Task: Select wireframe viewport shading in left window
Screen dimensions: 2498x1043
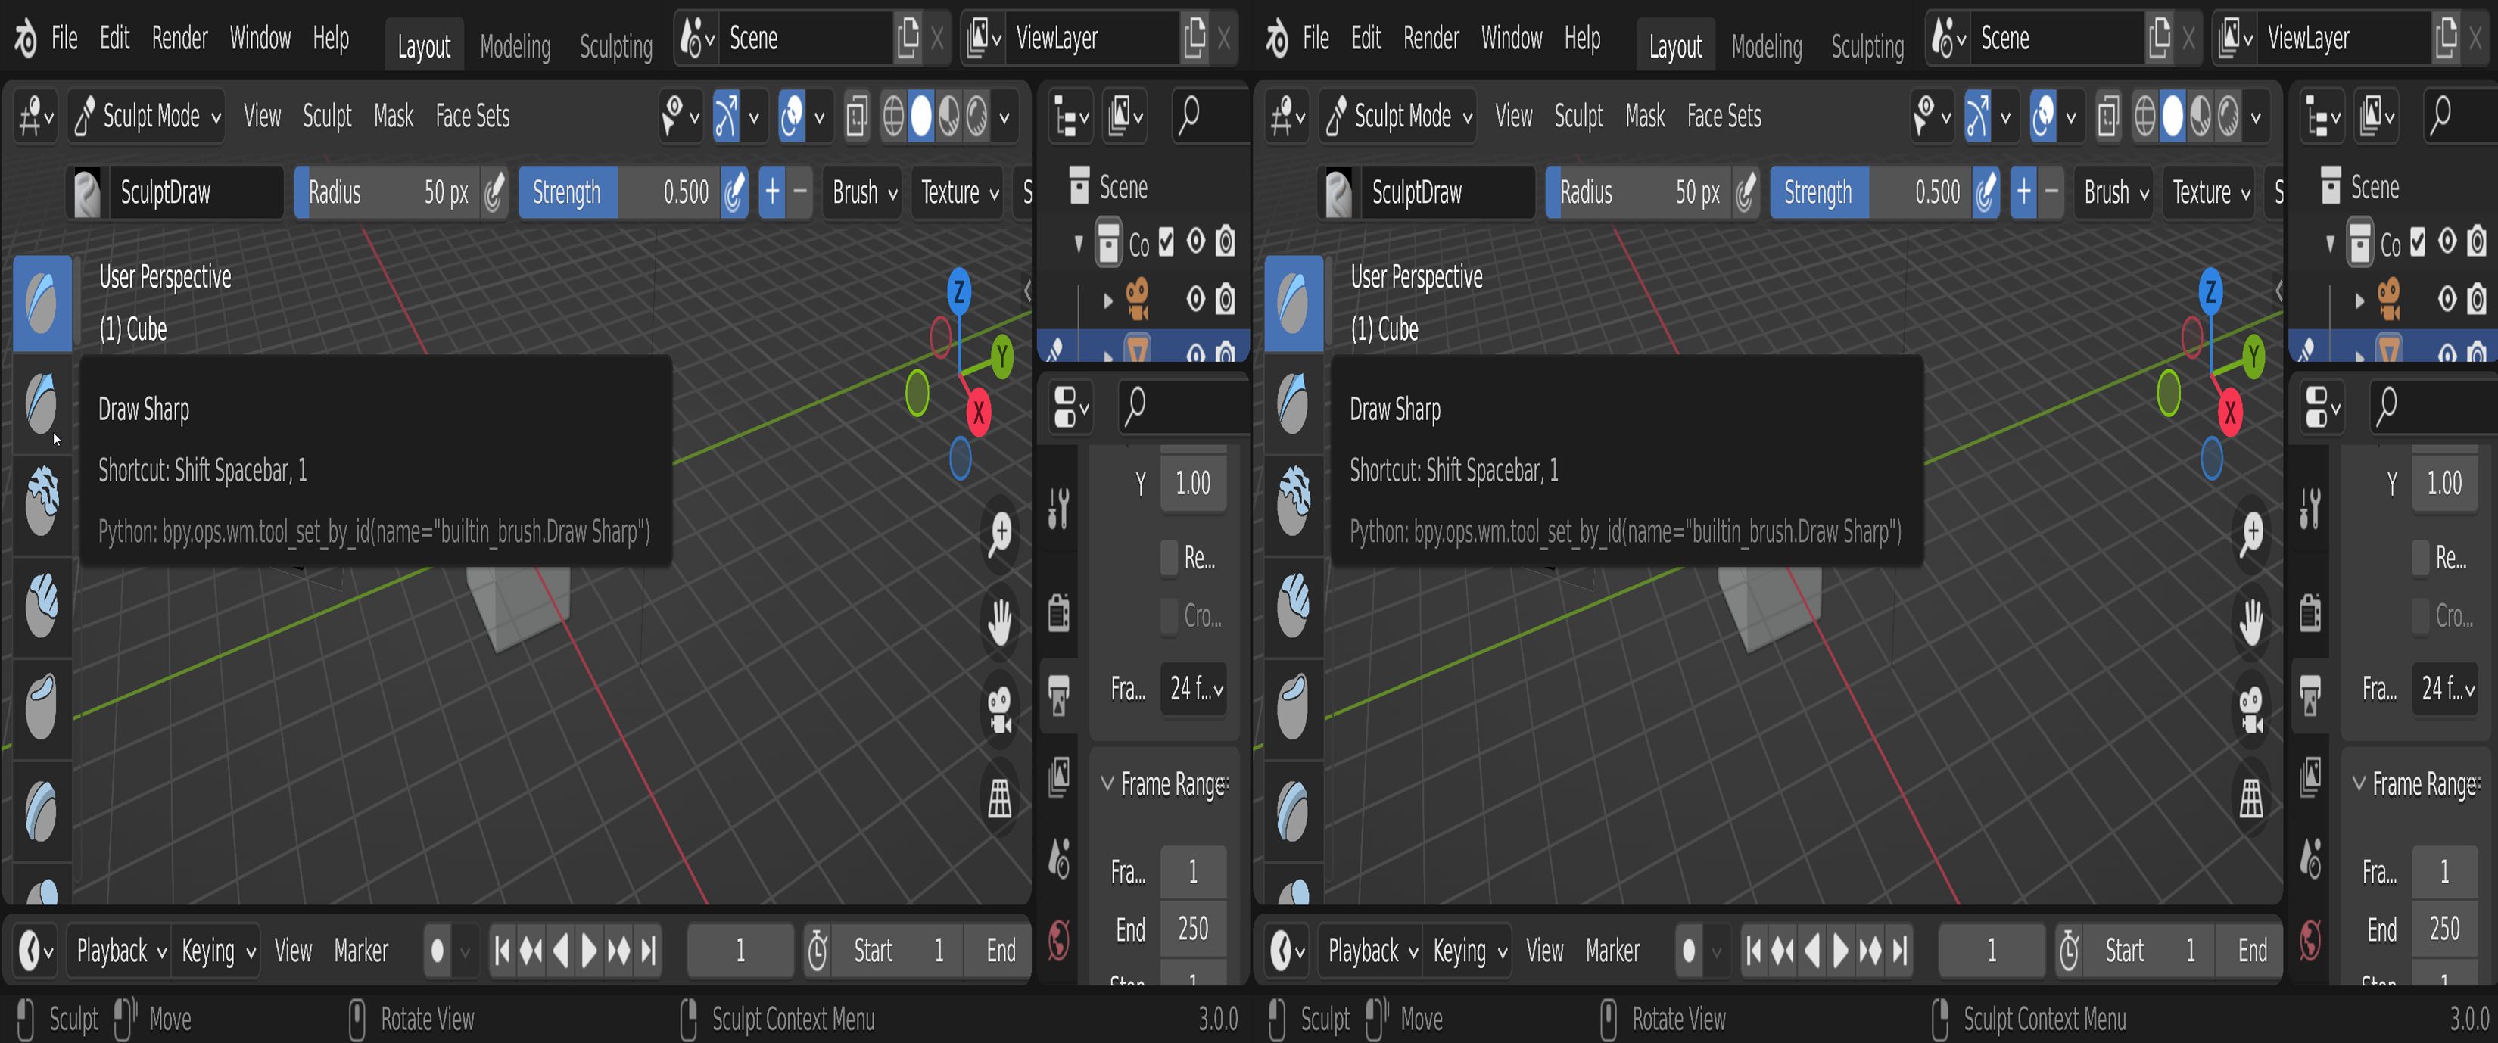Action: 893,117
